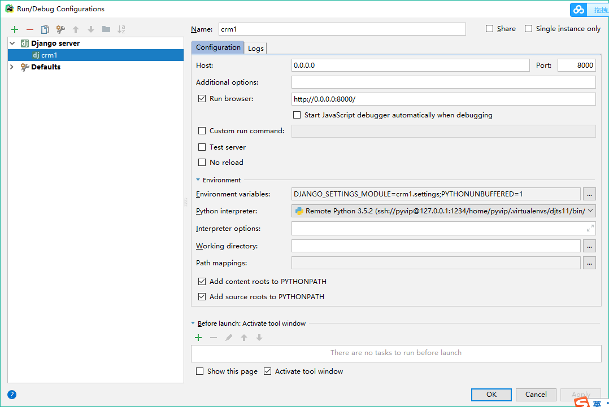Collapse the Environment section

(x=198, y=180)
